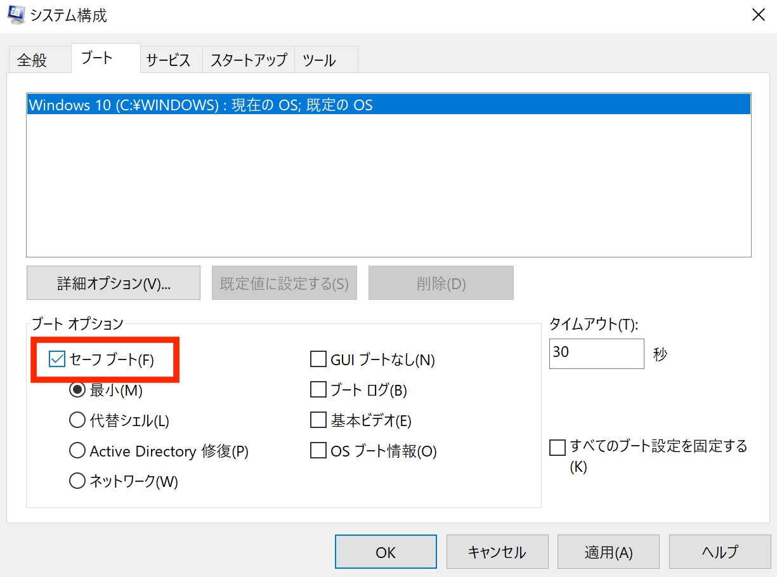Click the キャンセル button
Viewport: 777px width, 577px height.
coord(497,552)
